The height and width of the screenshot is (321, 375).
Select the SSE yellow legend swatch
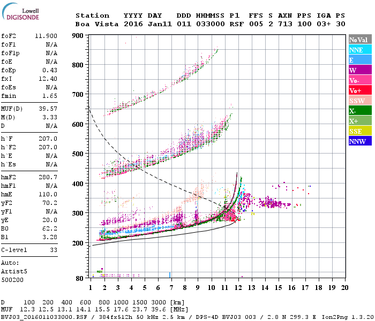point(360,131)
